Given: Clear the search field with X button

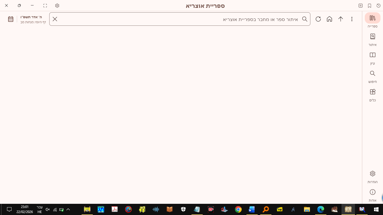Looking at the screenshot, I should click(x=55, y=19).
